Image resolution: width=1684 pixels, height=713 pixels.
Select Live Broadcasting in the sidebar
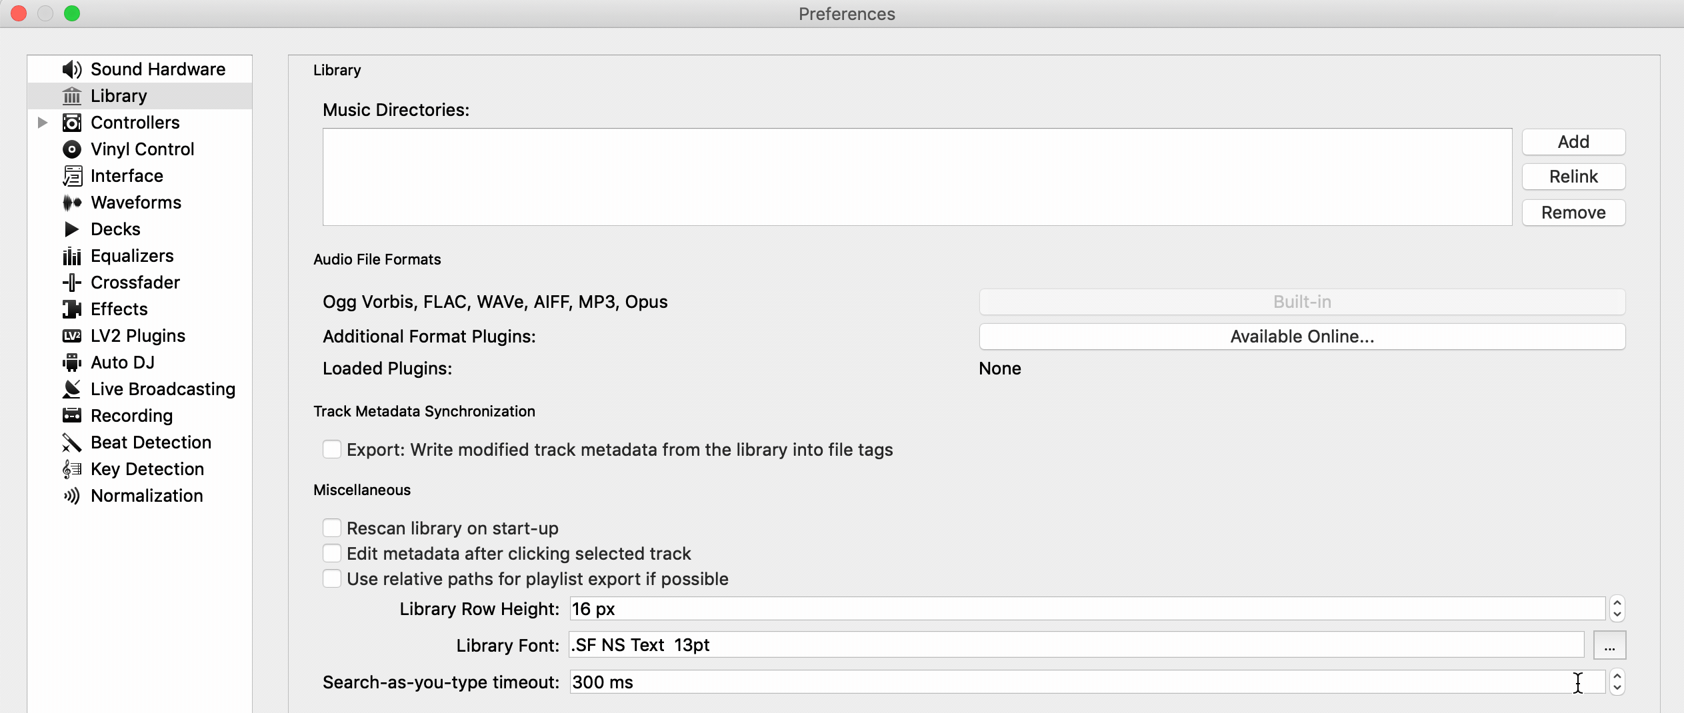click(x=163, y=389)
